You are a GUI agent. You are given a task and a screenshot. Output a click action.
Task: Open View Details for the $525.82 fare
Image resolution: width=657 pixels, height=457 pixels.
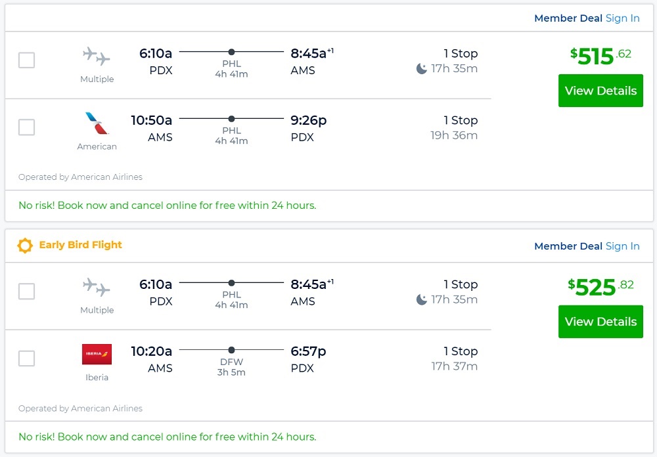(x=600, y=322)
